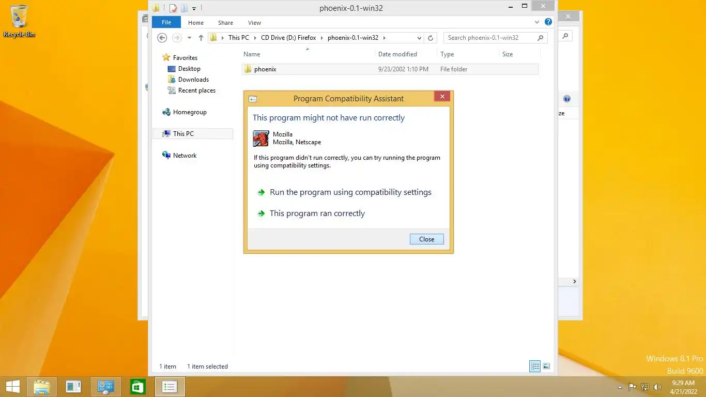The image size is (706, 397).
Task: Expand the chevron after phoenix-0.1-win32 breadcrumb
Action: (384, 38)
